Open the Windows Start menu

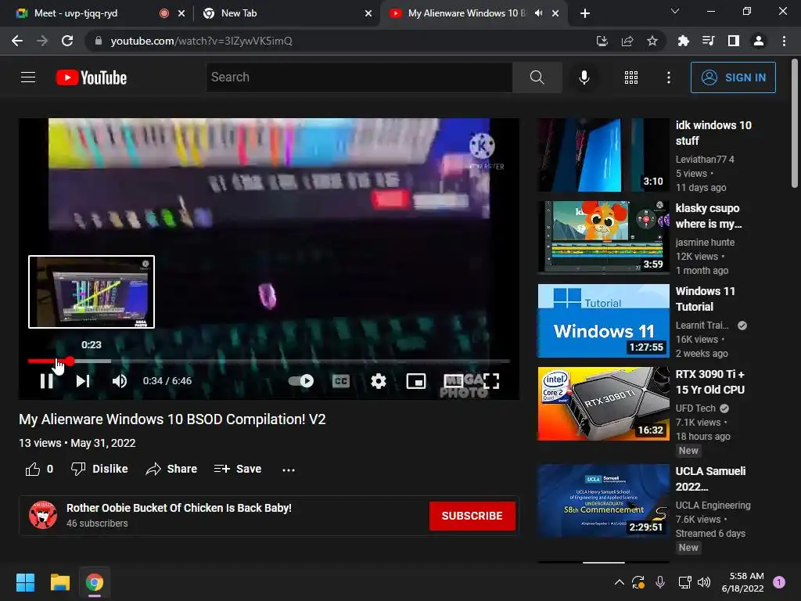click(25, 582)
